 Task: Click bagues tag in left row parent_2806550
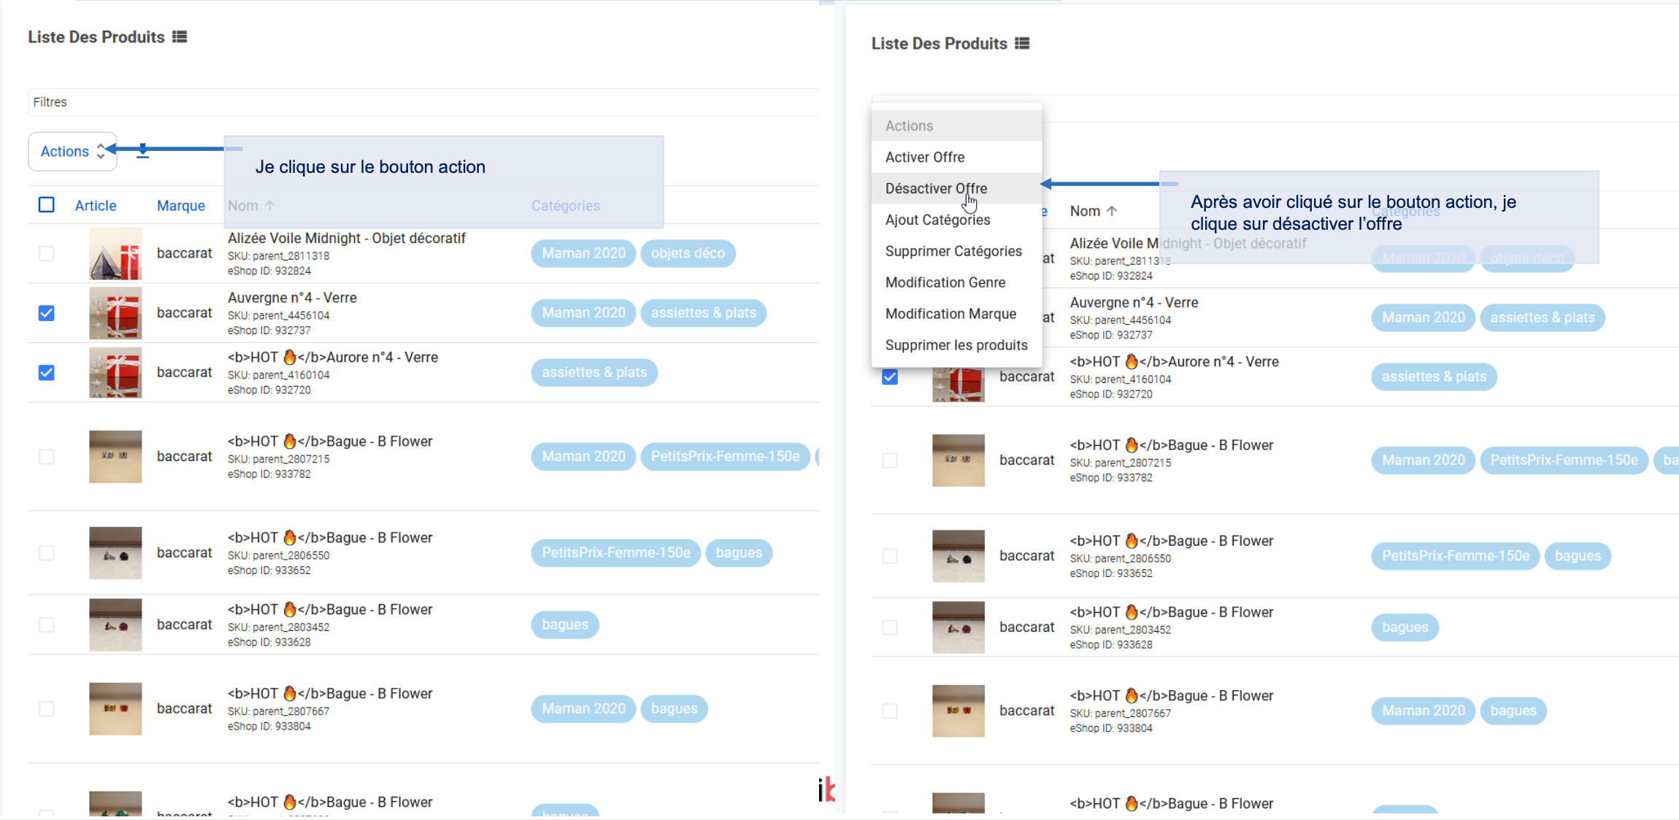pos(739,553)
